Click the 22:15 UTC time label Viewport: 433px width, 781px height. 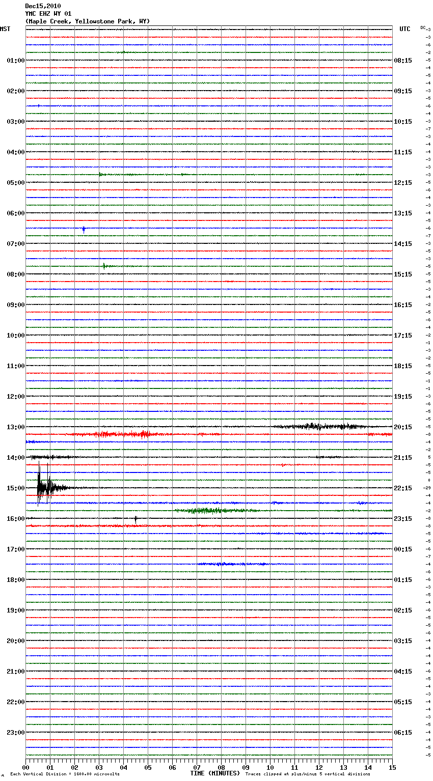(403, 488)
